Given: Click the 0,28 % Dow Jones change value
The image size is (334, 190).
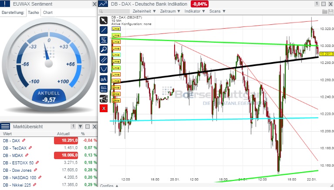Looking at the screenshot, I should coord(91,170).
